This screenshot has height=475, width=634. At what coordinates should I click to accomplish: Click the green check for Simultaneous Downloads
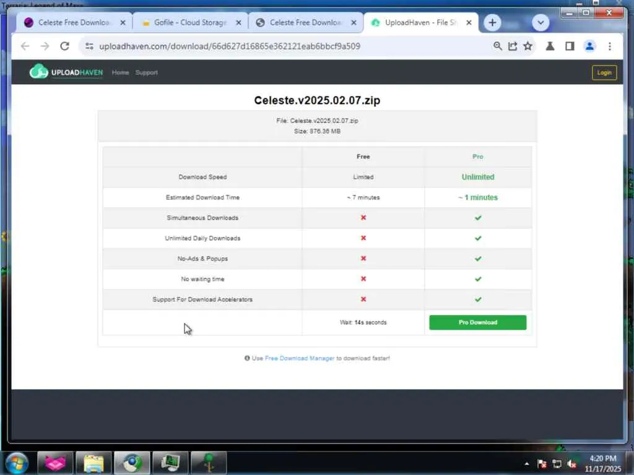[x=478, y=218]
